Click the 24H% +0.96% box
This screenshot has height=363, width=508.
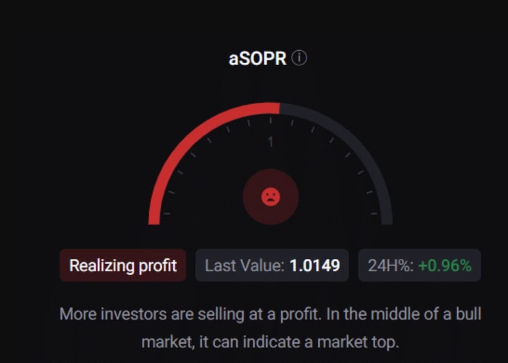pos(419,265)
